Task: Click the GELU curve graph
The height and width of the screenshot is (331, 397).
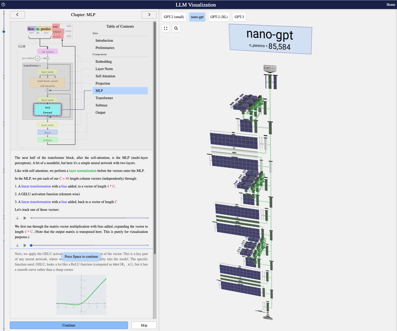Action: pos(81,295)
